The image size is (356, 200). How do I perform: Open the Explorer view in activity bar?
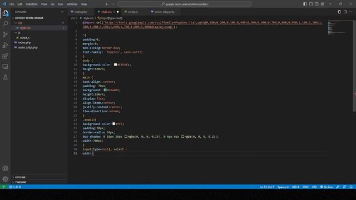(x=5, y=13)
